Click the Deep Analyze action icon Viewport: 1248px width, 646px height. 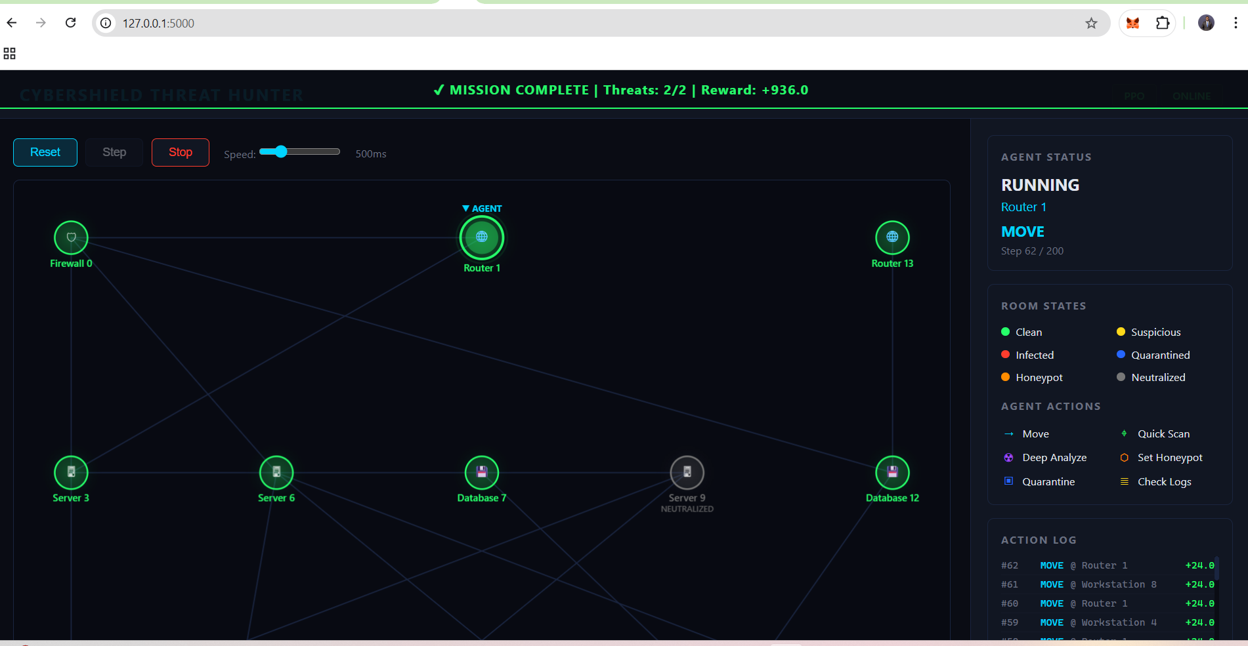[x=1009, y=458]
